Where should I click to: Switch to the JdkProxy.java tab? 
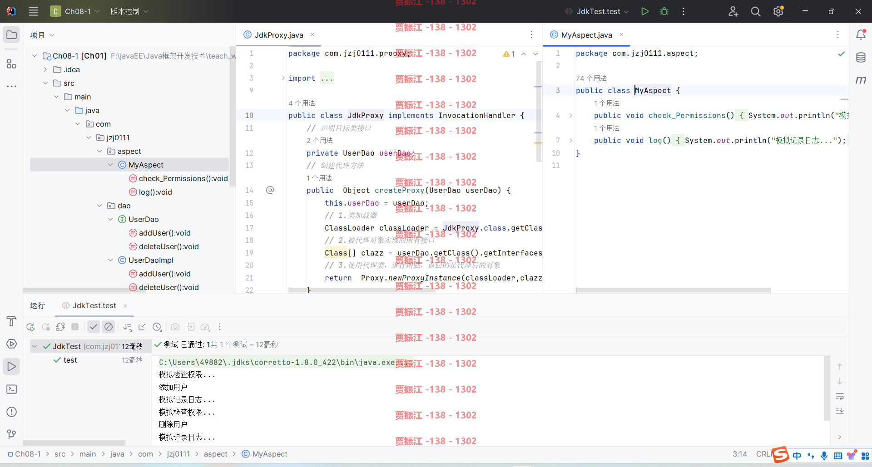point(279,35)
